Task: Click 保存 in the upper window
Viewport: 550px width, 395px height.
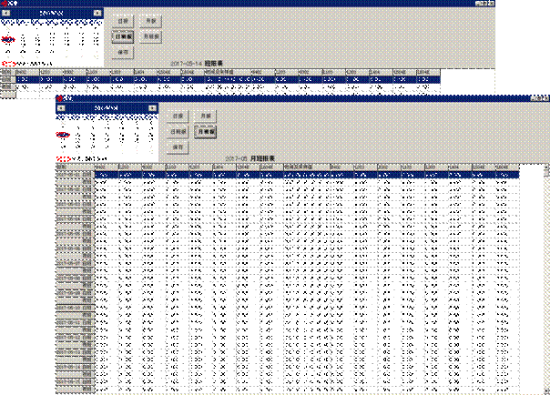Action: pos(123,52)
